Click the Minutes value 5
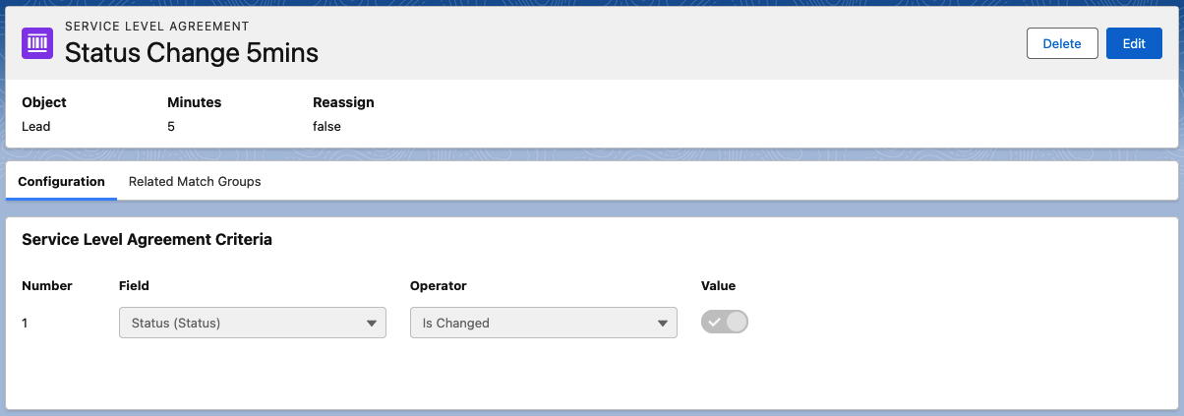Viewport: 1184px width, 416px height. [x=171, y=126]
